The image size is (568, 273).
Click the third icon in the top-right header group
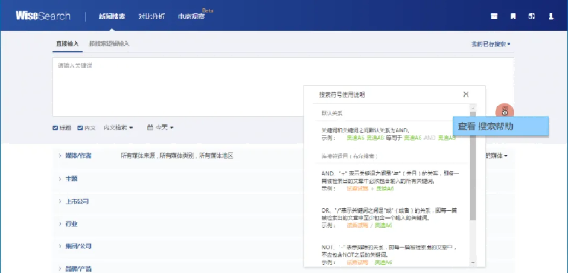[x=531, y=16]
